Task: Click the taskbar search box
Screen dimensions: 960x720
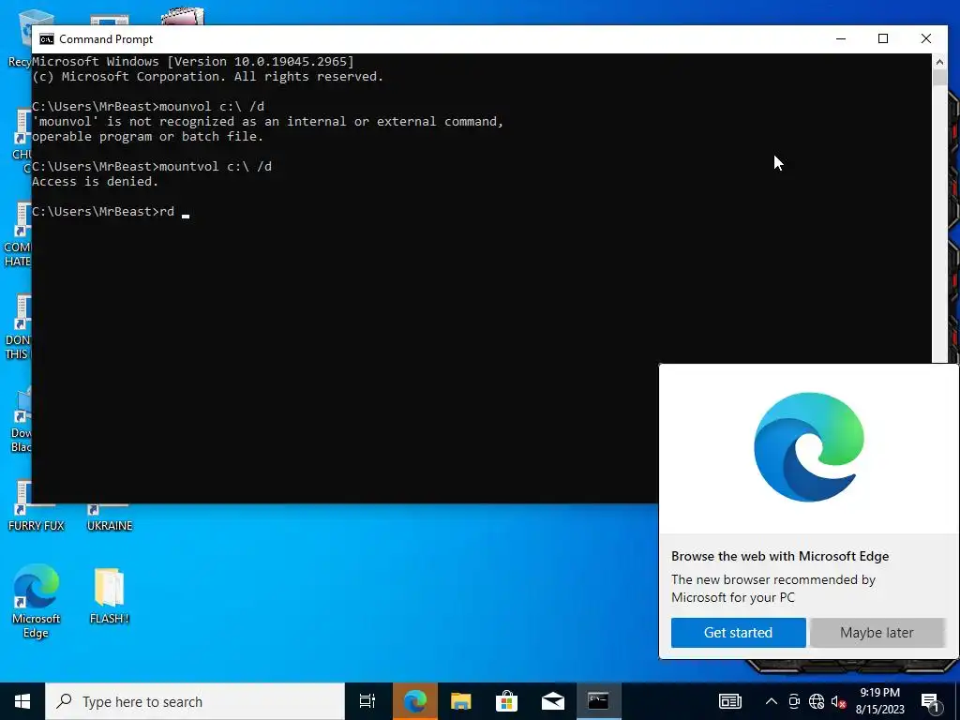Action: coord(195,701)
